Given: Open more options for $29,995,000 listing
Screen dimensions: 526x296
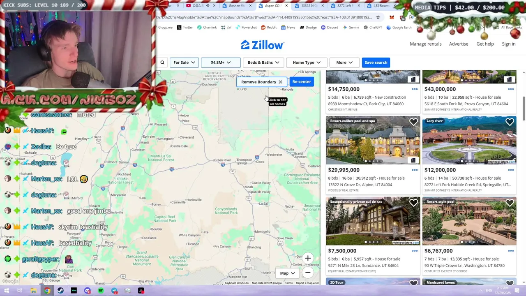Looking at the screenshot, I should point(415,170).
